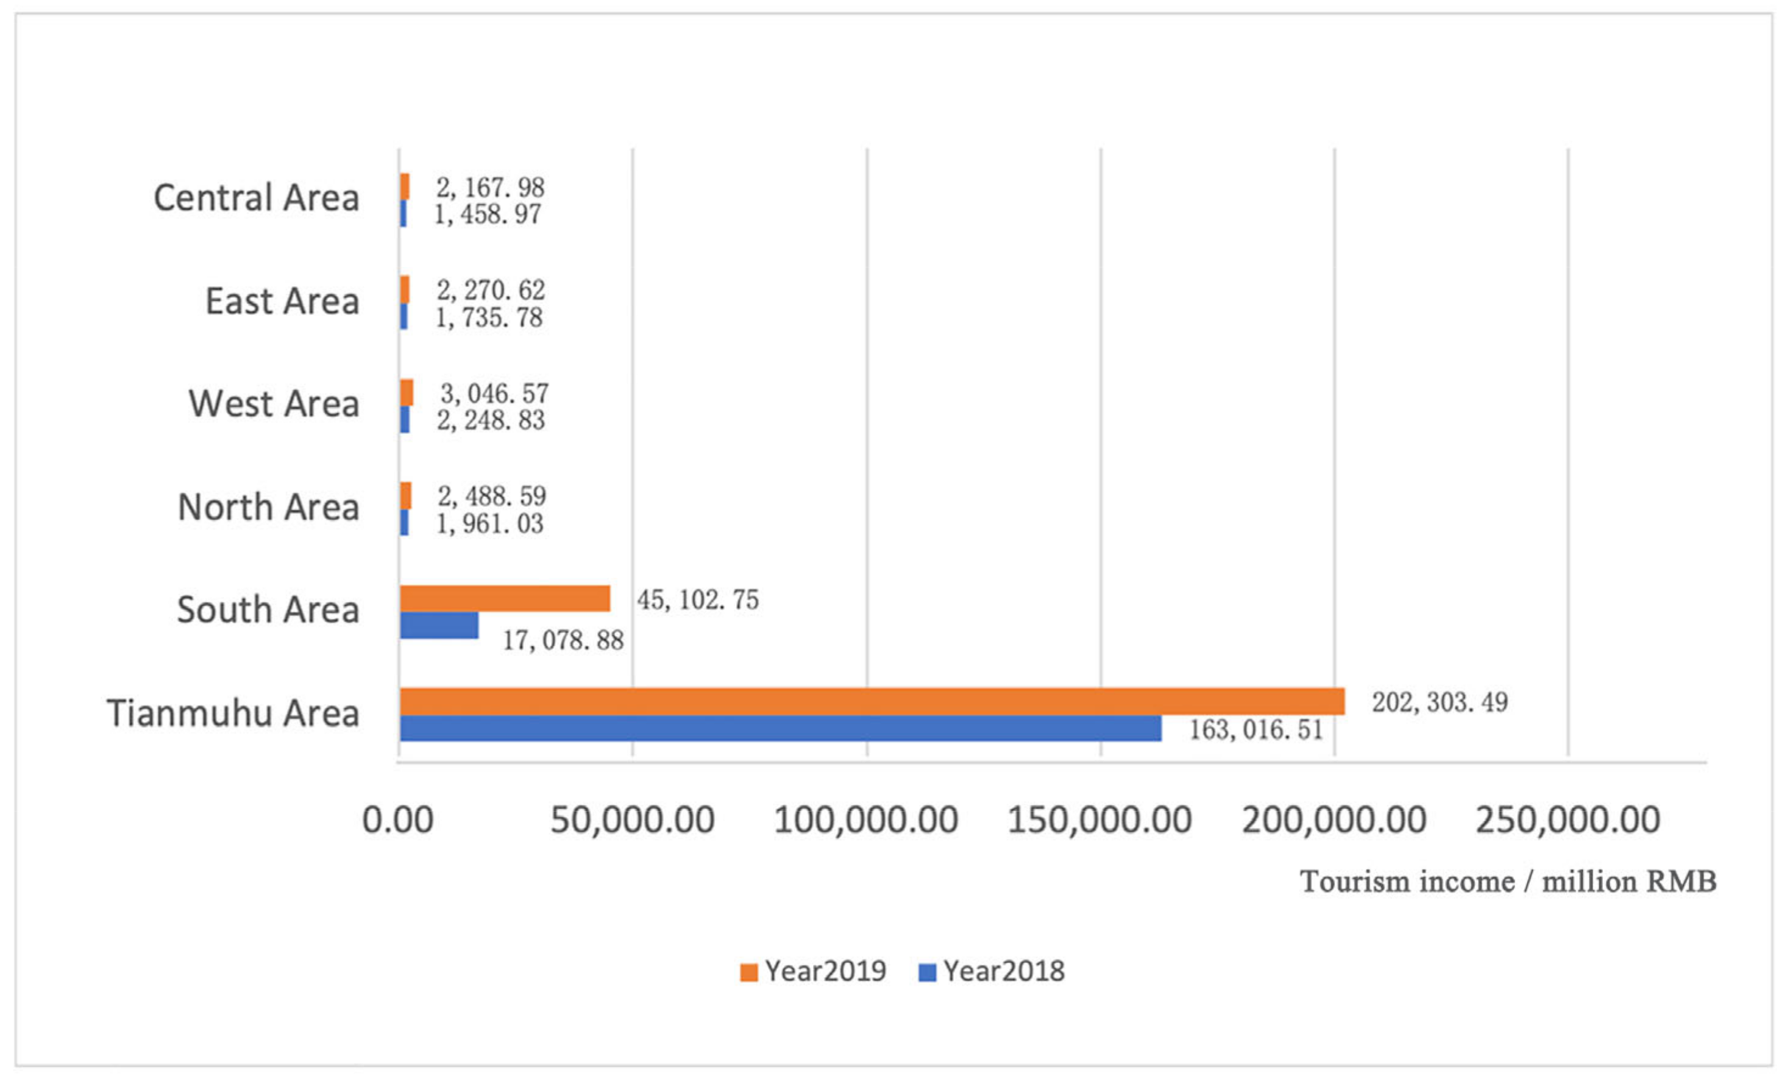The height and width of the screenshot is (1082, 1787).
Task: Select the East Area axis label
Action: tap(282, 301)
